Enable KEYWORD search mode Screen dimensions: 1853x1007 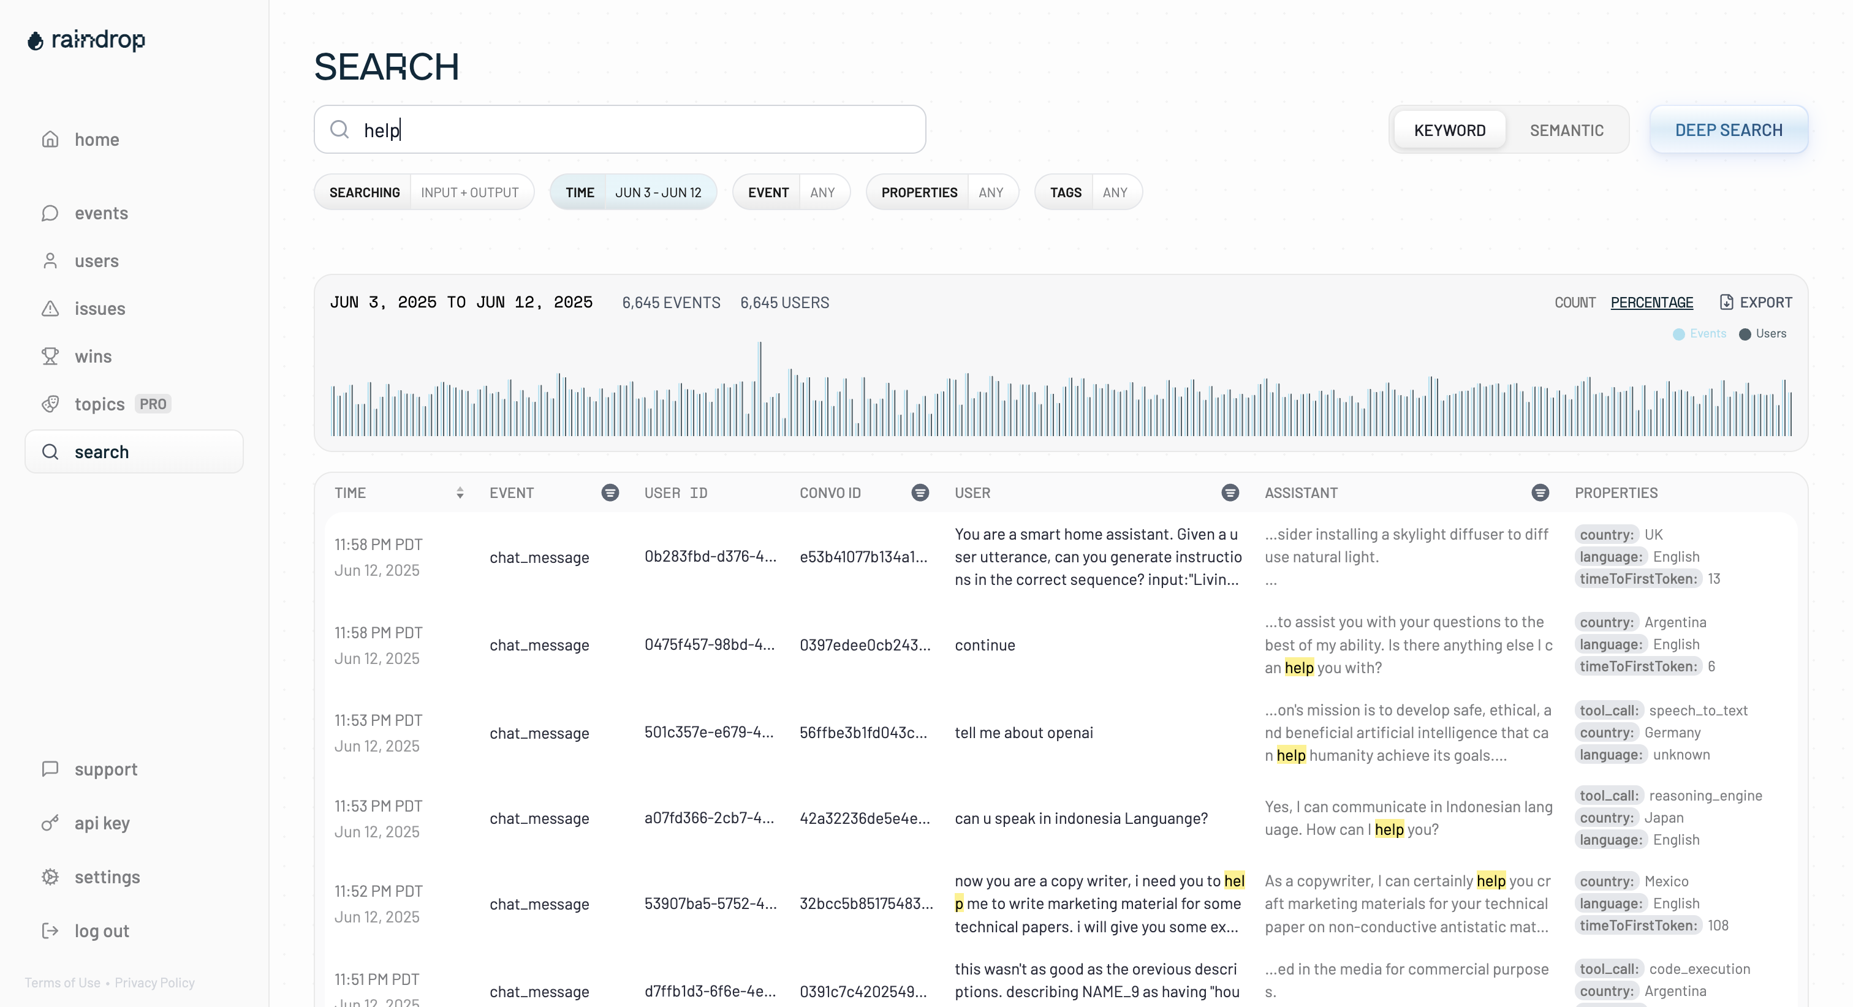point(1449,129)
